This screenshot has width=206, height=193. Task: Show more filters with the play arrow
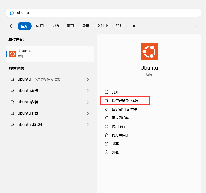coord(134,26)
